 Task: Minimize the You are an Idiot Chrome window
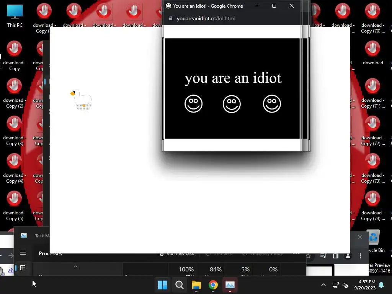[256, 6]
